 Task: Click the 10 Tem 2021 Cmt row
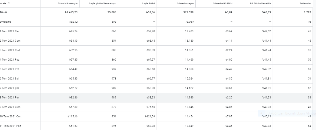pyautogui.click(x=156, y=116)
